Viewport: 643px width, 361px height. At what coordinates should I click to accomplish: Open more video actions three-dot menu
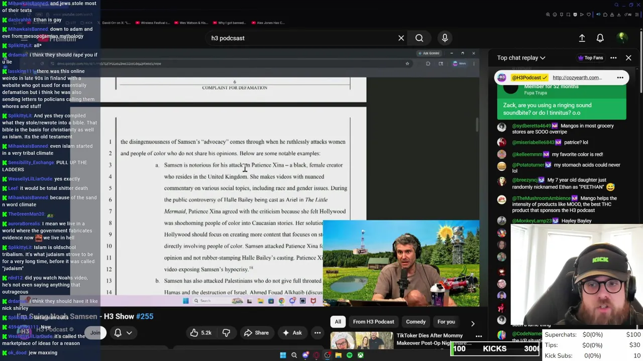coord(317,332)
